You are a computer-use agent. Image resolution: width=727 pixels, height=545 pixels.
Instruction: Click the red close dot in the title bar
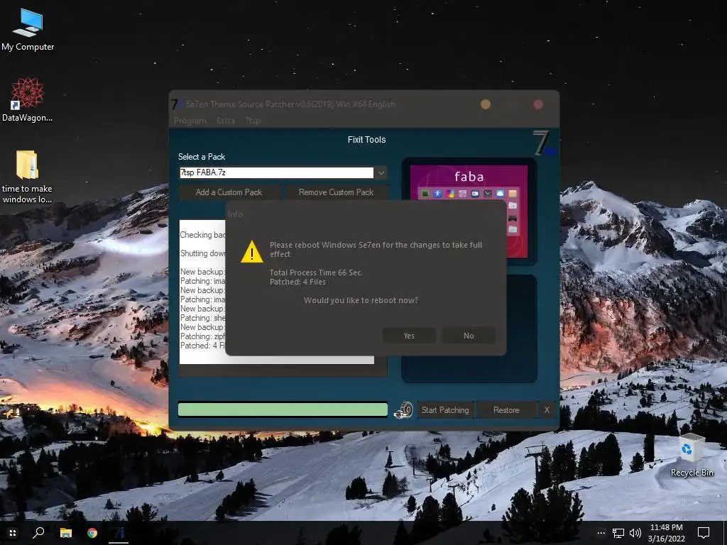pyautogui.click(x=538, y=104)
